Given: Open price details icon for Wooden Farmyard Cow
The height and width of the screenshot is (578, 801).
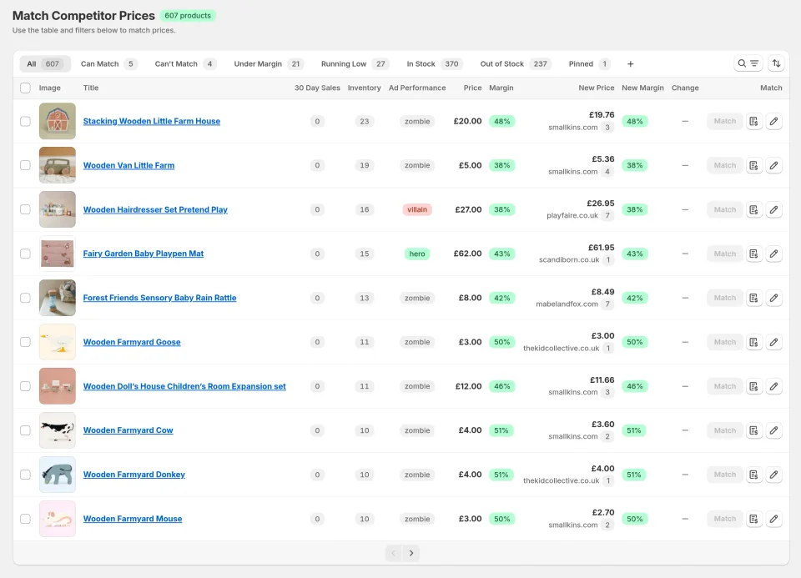Looking at the screenshot, I should coord(753,430).
